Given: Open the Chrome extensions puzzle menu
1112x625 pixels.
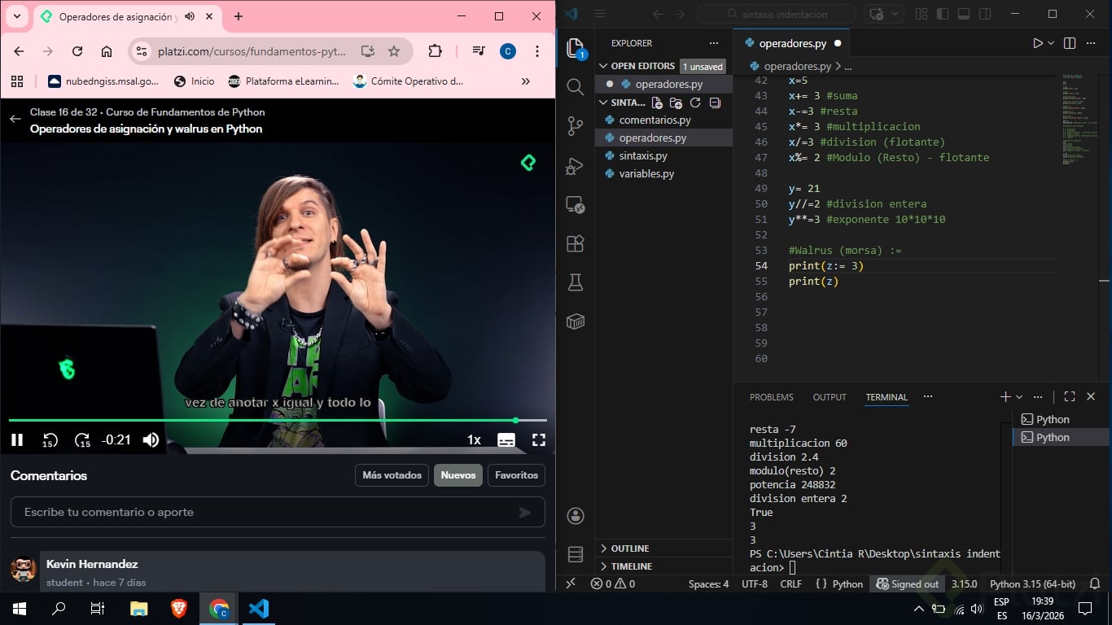Looking at the screenshot, I should click(435, 51).
